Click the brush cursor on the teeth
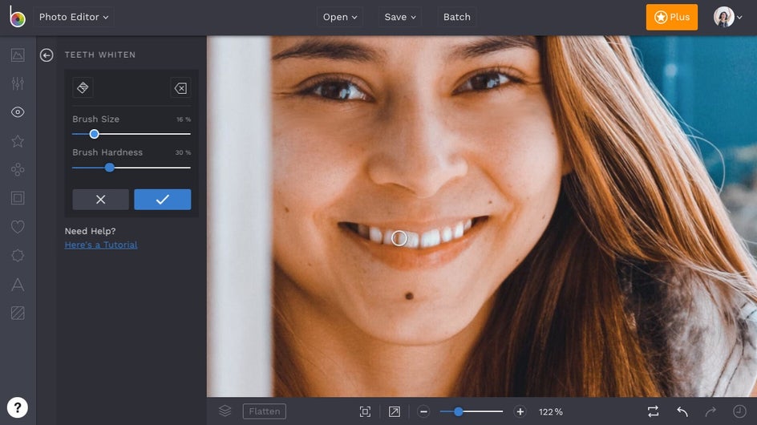This screenshot has width=757, height=425. point(399,238)
